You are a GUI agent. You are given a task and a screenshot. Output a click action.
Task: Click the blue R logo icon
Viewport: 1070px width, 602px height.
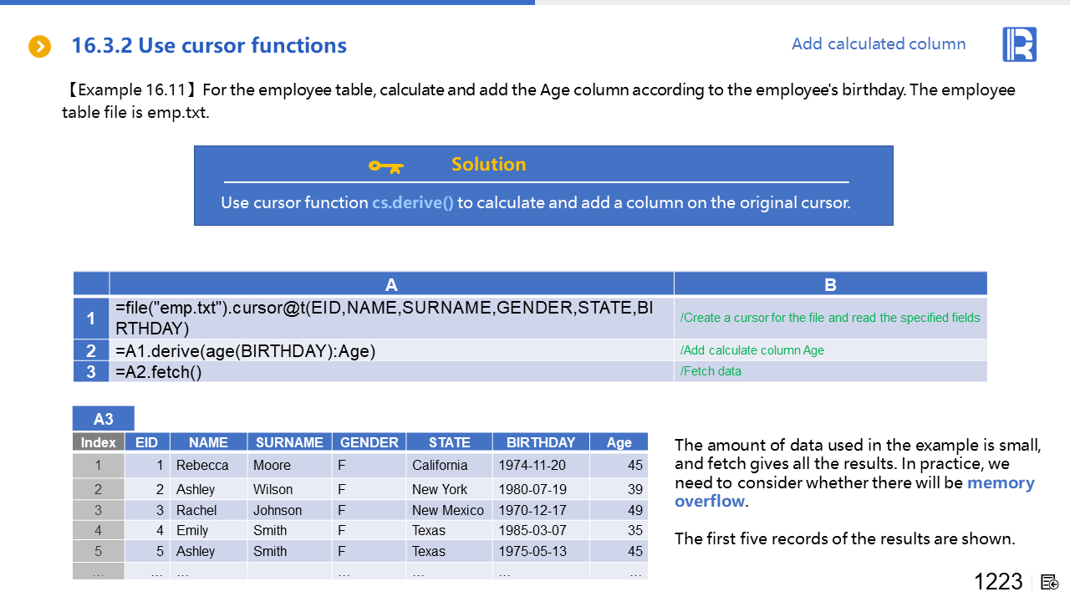(1019, 44)
